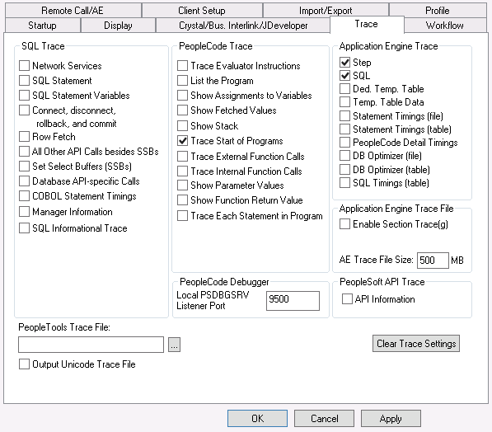Image resolution: width=492 pixels, height=432 pixels.
Task: Enable Connect, disconnect, rollback, and commit
Action: click(24, 110)
